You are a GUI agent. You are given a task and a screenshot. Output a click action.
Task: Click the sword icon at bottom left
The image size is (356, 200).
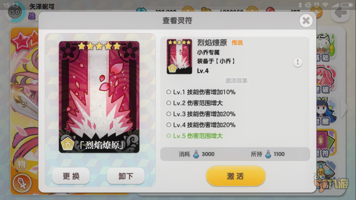(22, 183)
